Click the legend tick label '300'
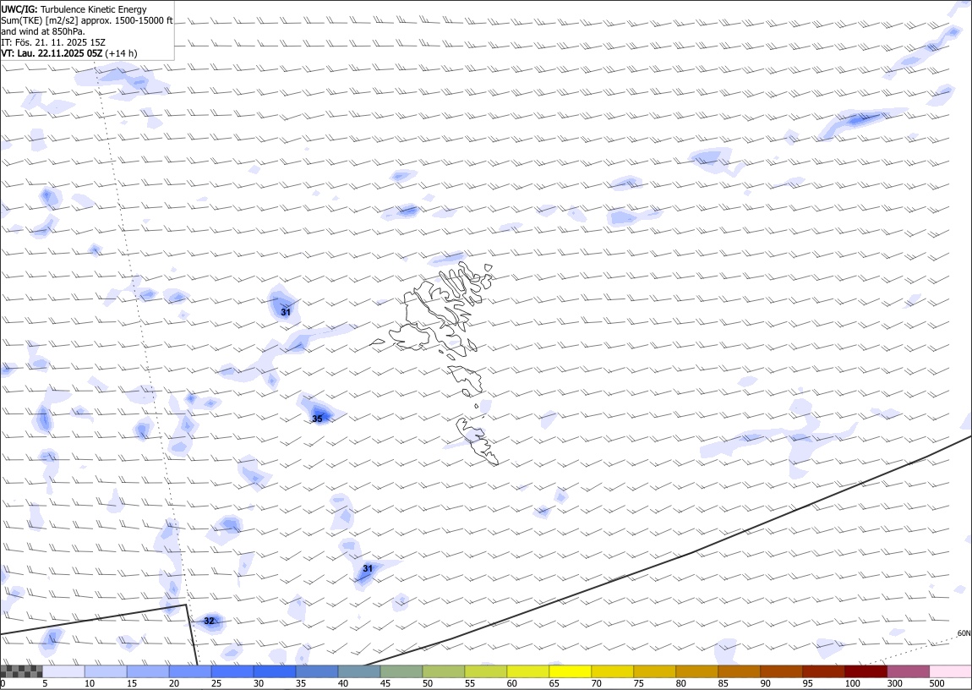The width and height of the screenshot is (972, 690). coord(894,683)
